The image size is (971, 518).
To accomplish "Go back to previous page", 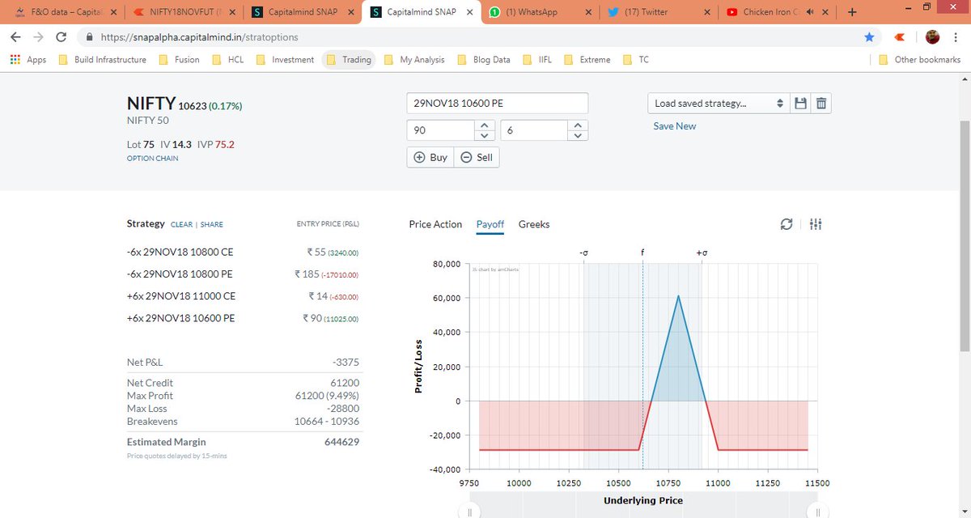I will (x=15, y=37).
